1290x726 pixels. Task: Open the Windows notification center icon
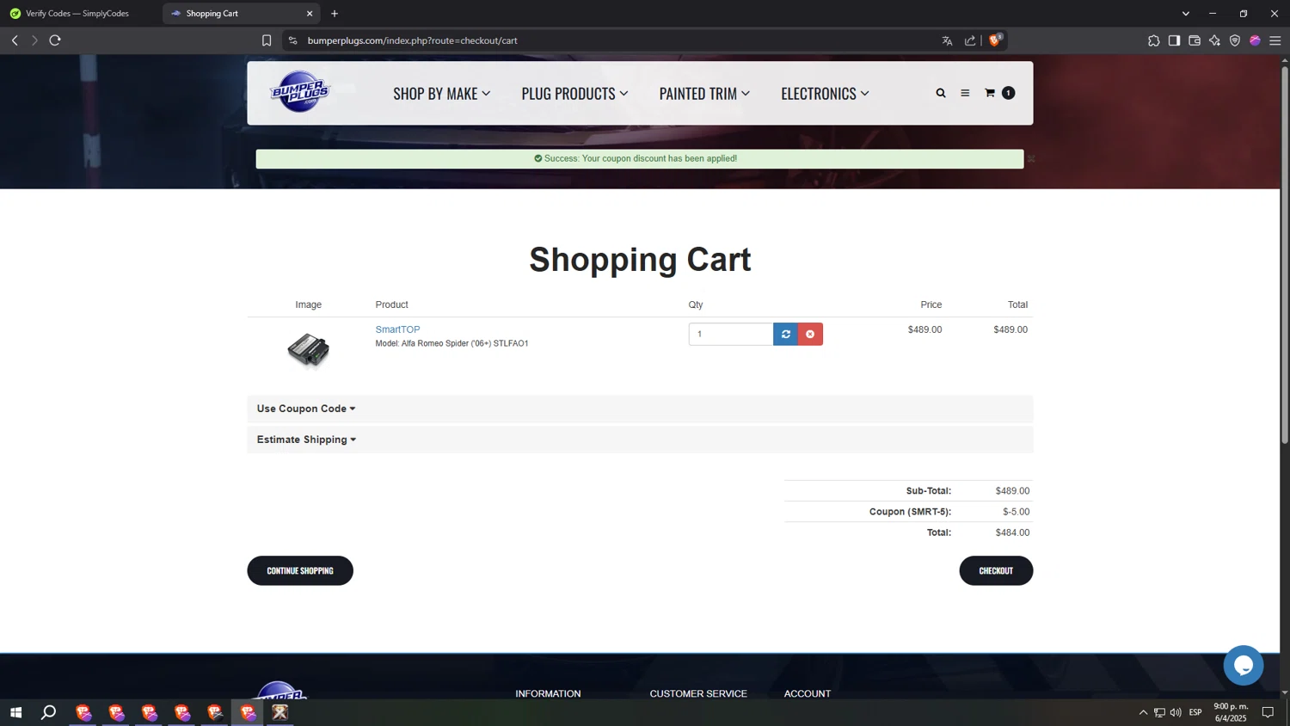[x=1268, y=712]
